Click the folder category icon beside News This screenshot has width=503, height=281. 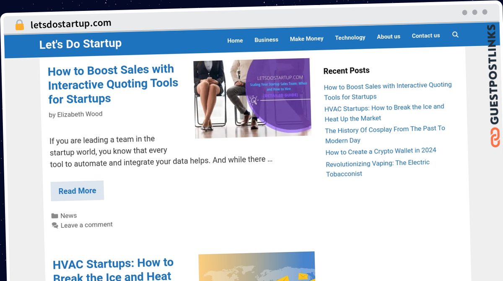[x=54, y=216]
